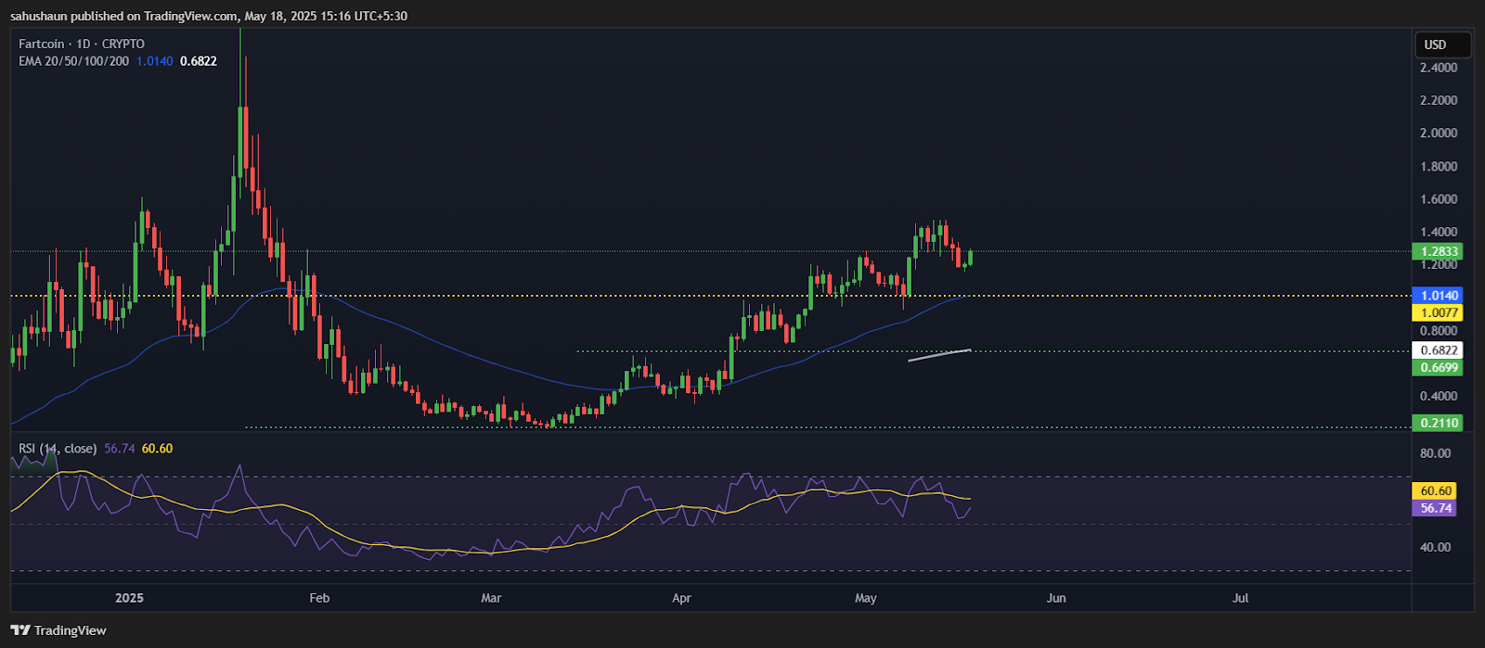
Task: Select the green 1.2833 current price label
Action: click(x=1437, y=251)
